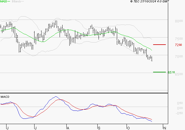Image resolution: width=185 pixels, height=130 pixels.
Task: Click the red resistance level line
Action: (x=159, y=45)
